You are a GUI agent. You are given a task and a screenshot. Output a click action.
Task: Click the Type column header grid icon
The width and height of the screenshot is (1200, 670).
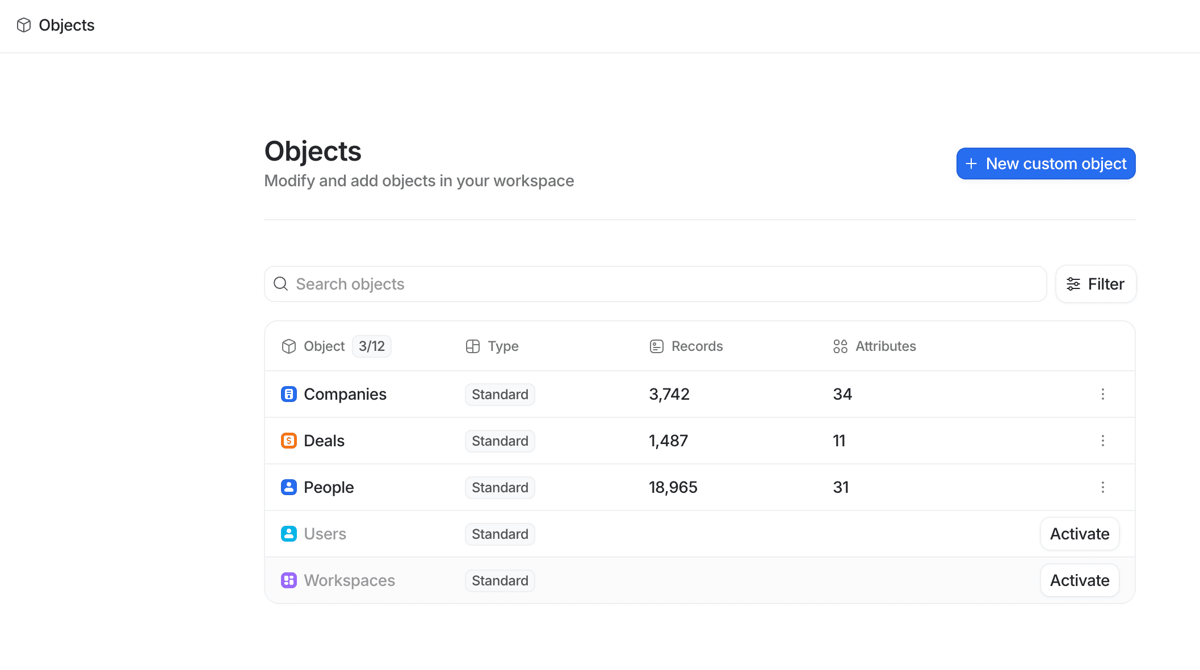coord(473,346)
